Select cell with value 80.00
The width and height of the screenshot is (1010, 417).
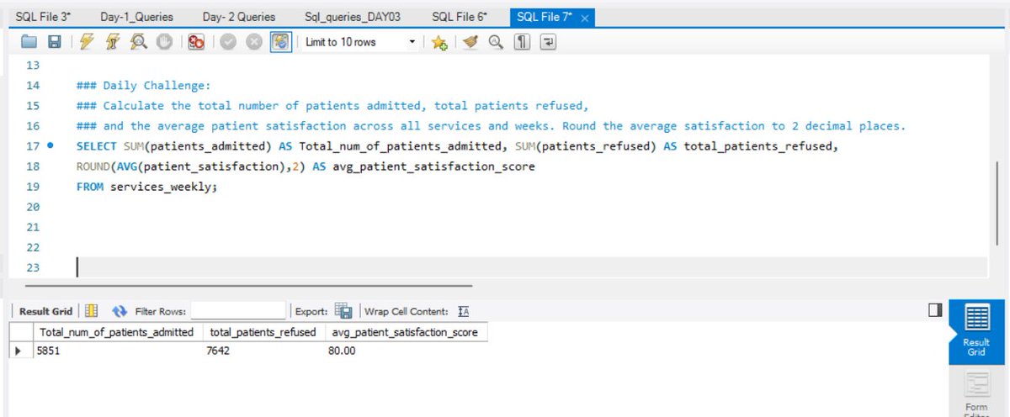click(x=407, y=351)
